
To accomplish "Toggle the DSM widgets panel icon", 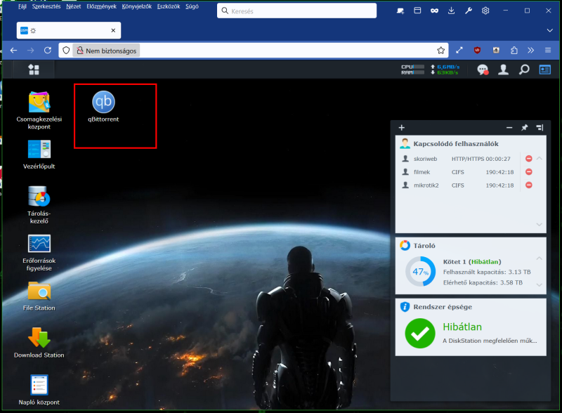I will [545, 70].
